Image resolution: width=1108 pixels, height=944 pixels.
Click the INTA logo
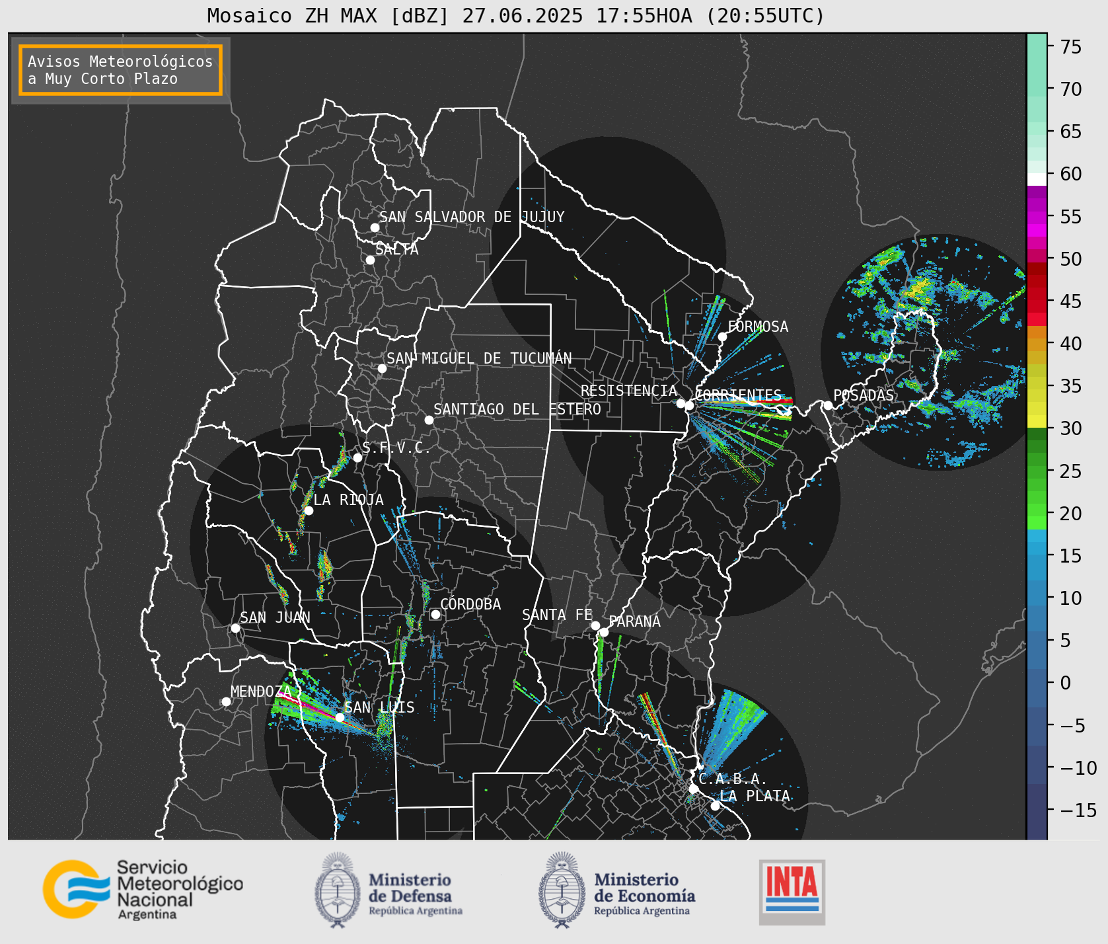[792, 892]
